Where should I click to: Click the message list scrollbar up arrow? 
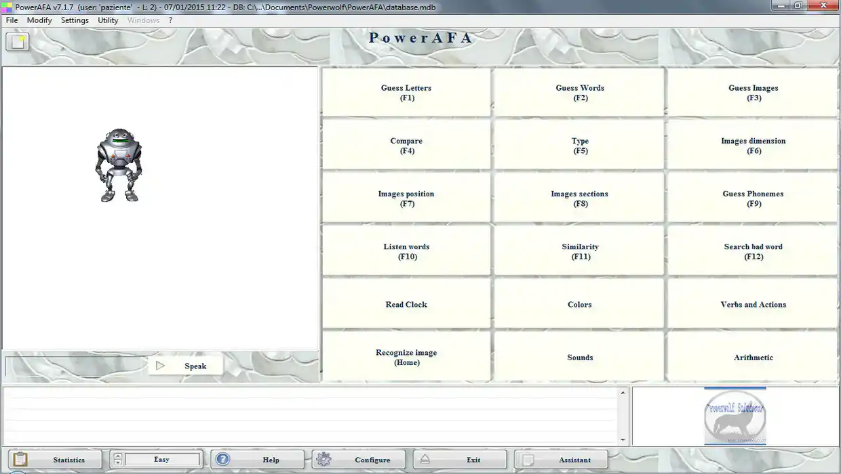tap(623, 393)
